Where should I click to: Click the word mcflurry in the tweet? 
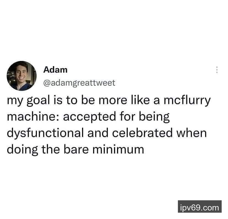point(187,101)
